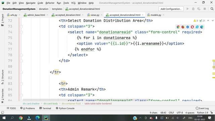Open Python 3.9 interpreter selector

click(202, 113)
